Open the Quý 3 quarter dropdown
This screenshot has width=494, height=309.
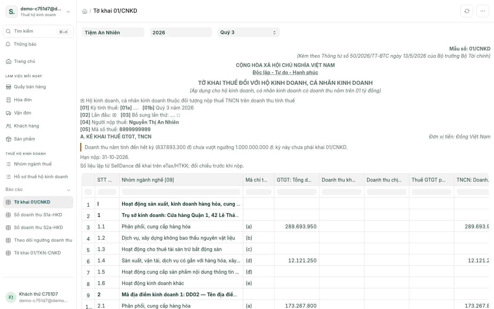click(249, 32)
